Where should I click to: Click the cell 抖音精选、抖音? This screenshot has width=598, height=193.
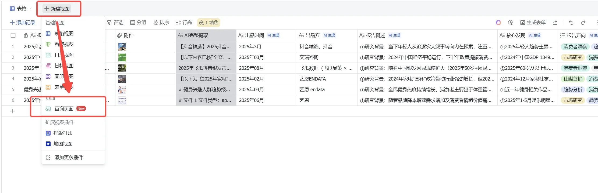[327, 47]
